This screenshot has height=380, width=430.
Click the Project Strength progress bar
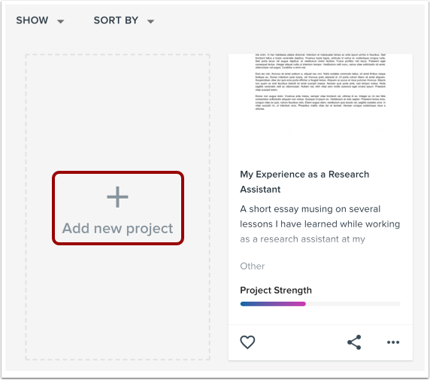pyautogui.click(x=320, y=304)
